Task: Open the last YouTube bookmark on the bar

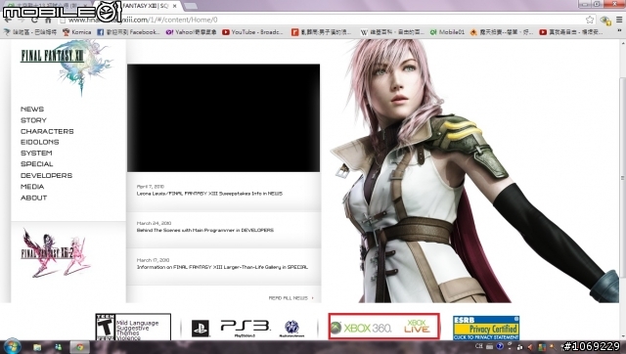Action: coord(571,32)
